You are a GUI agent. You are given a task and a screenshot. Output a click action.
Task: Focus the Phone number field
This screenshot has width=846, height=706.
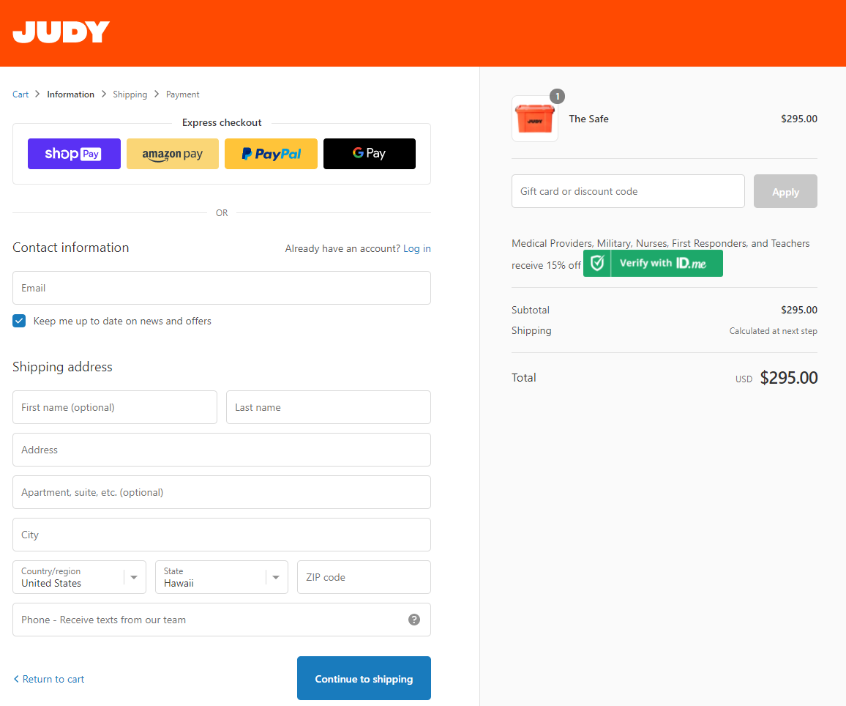tap(222, 620)
